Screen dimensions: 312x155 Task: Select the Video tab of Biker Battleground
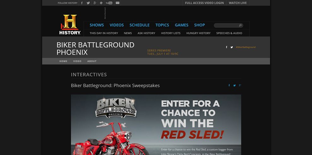pyautogui.click(x=77, y=61)
